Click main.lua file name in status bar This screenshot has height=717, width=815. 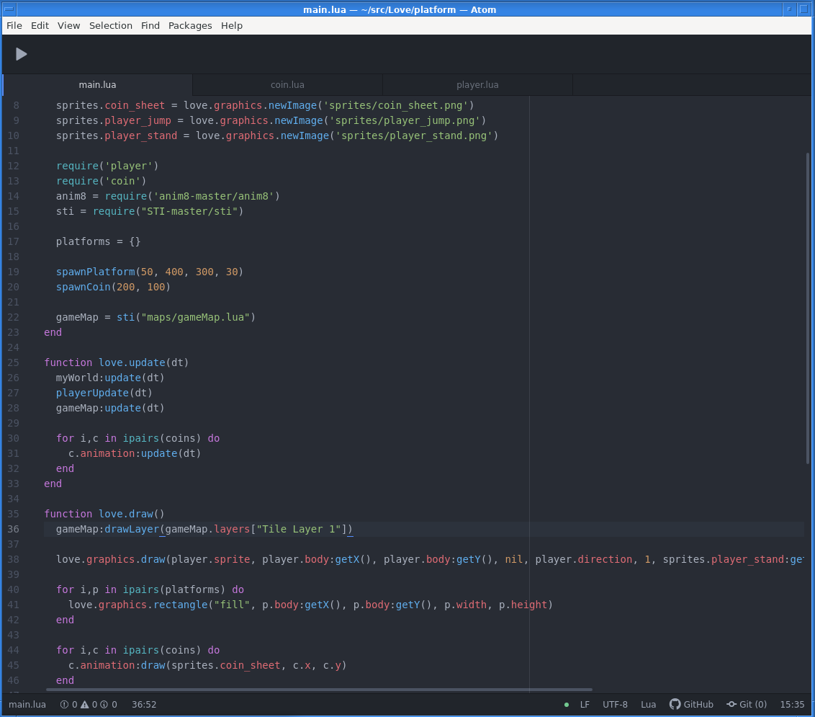pos(27,705)
